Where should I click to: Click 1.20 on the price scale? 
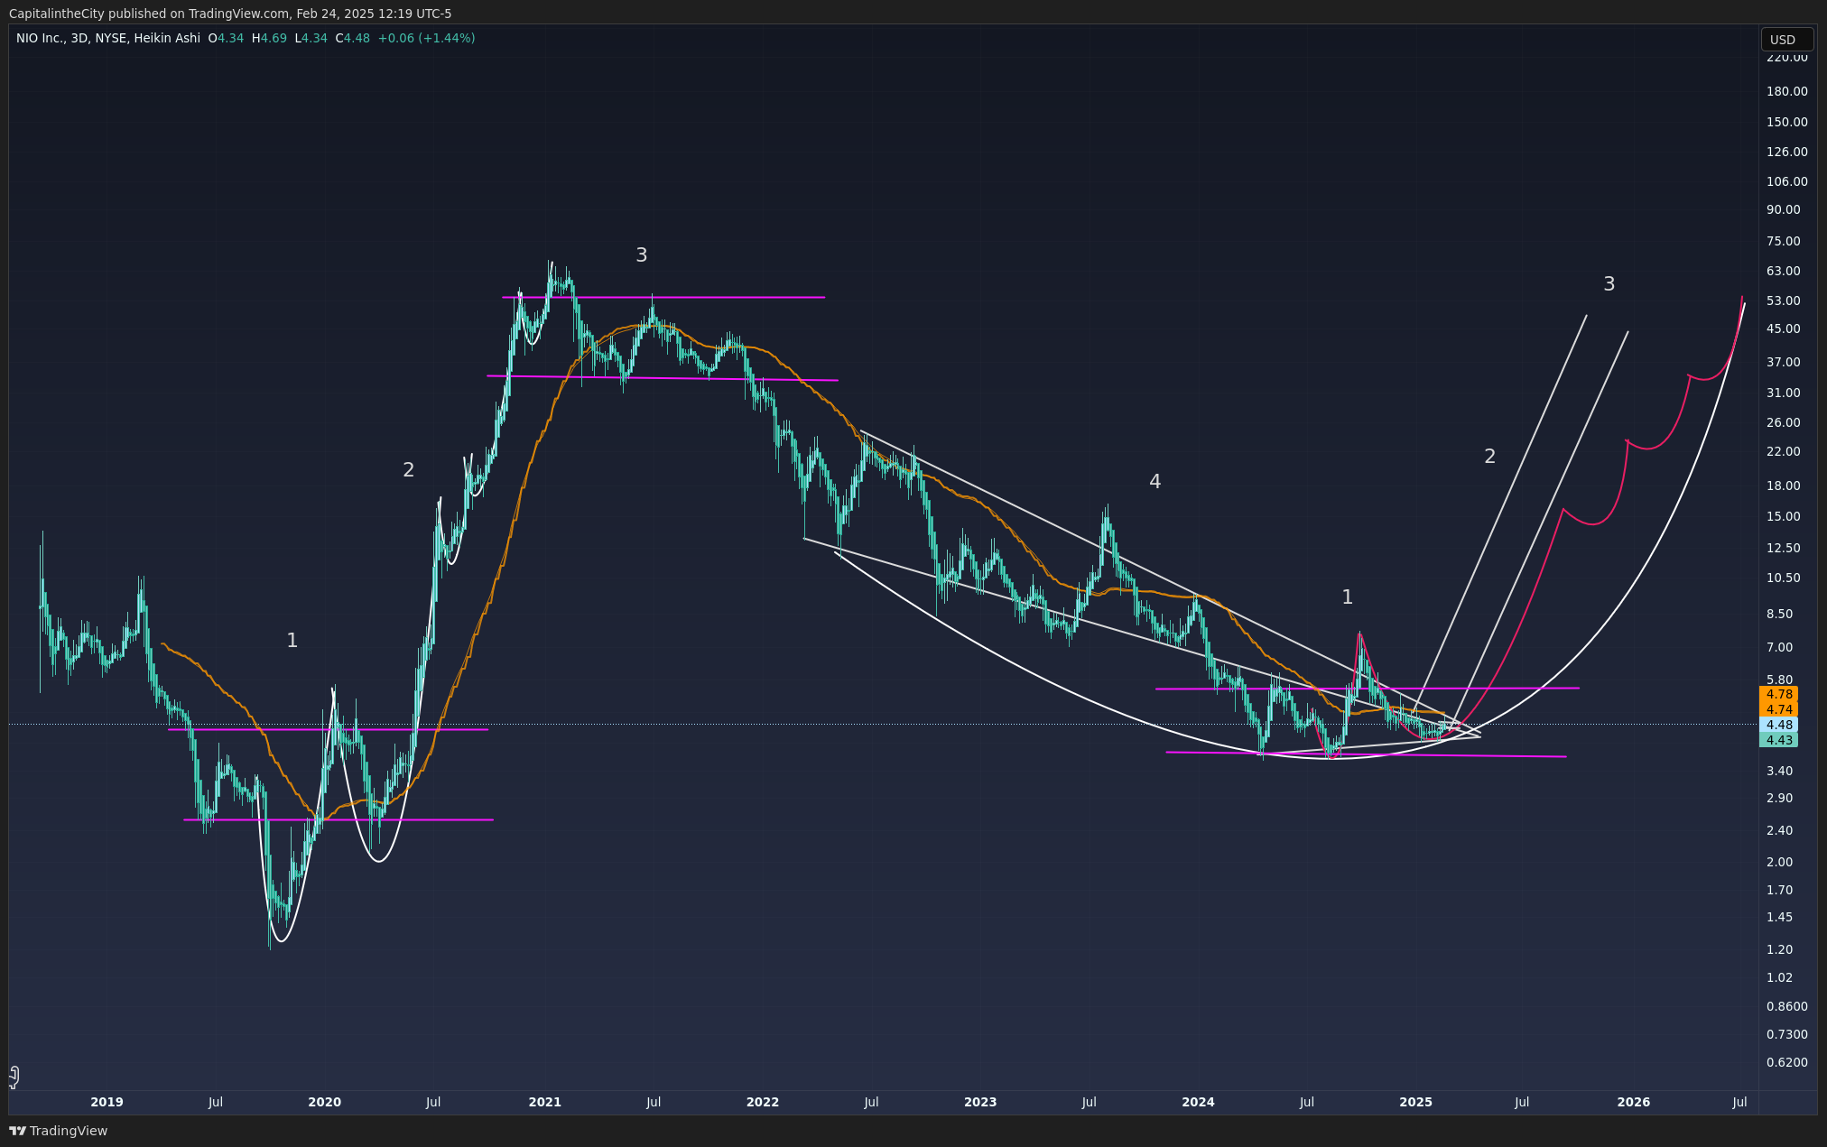[1779, 949]
